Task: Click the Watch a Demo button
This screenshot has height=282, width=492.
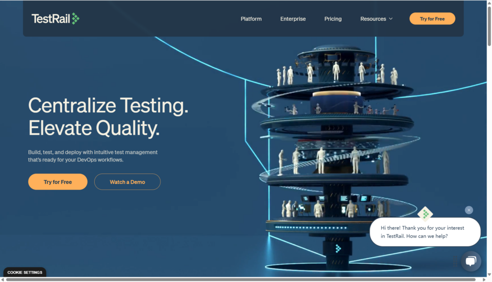Action: point(127,182)
